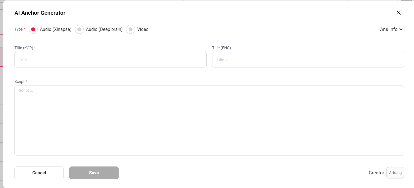Click the Script textarea resize handle
The height and width of the screenshot is (188, 414).
tap(402, 154)
